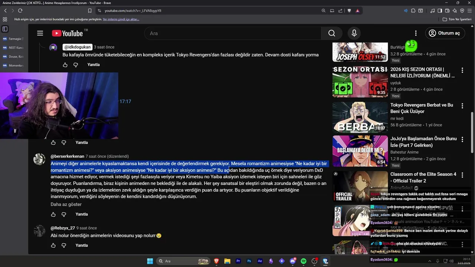Open options for Tokyo Revengers Berbat video
The image size is (475, 267).
coord(462,106)
